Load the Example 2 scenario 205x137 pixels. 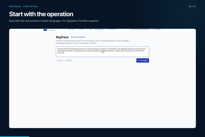pos(69,60)
